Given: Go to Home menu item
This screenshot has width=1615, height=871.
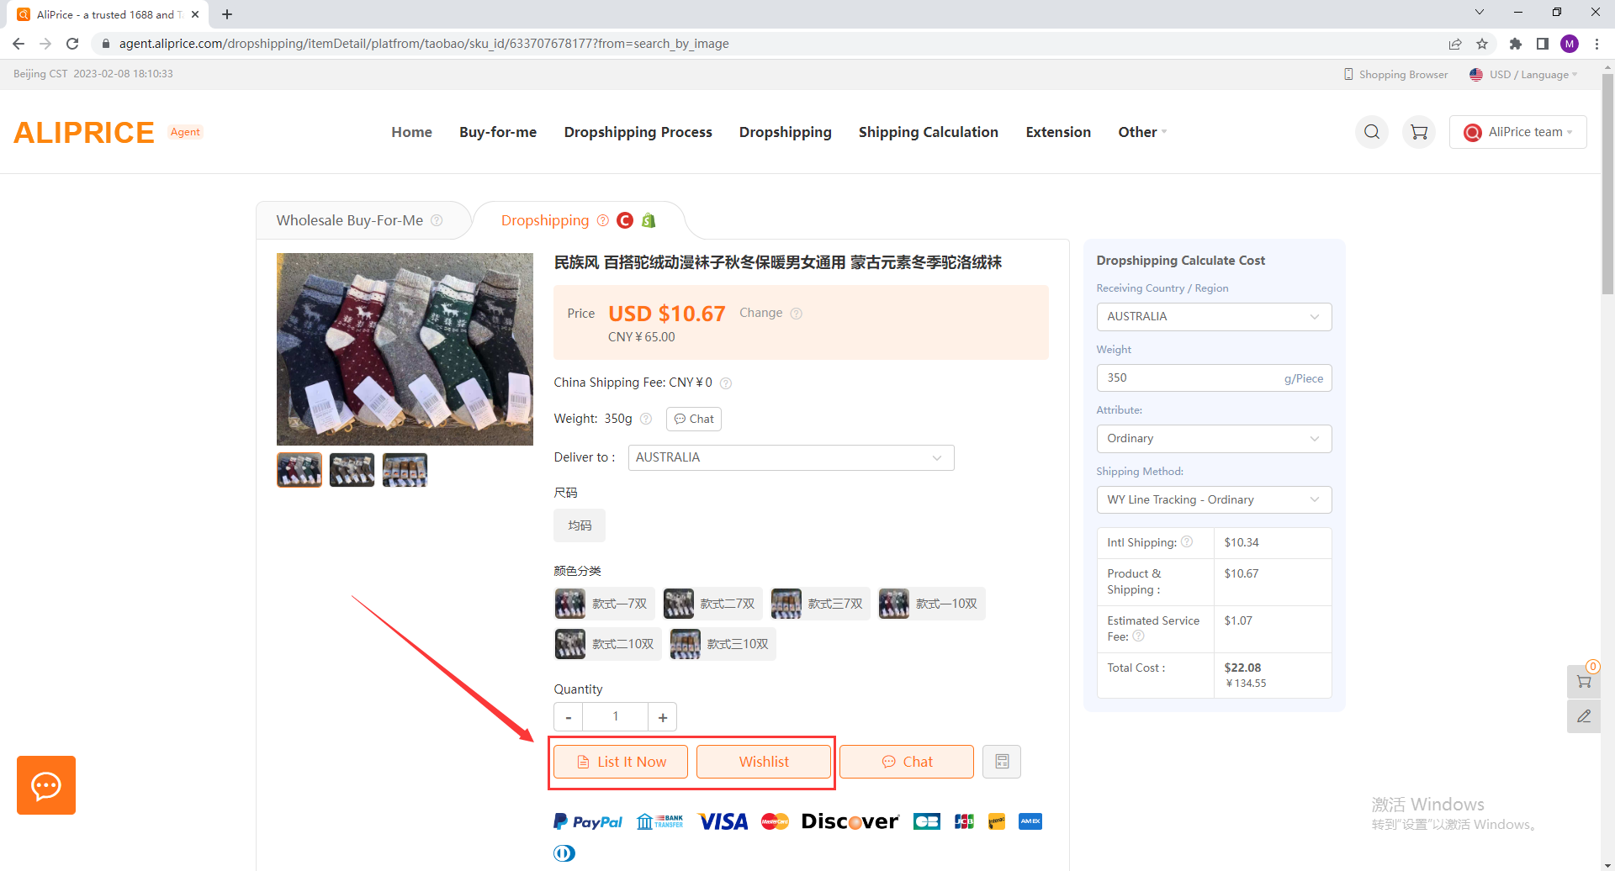Looking at the screenshot, I should coord(411,132).
